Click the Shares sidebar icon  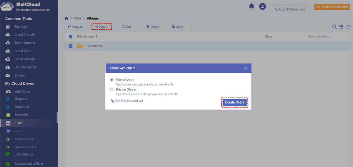pyautogui.click(x=8, y=75)
